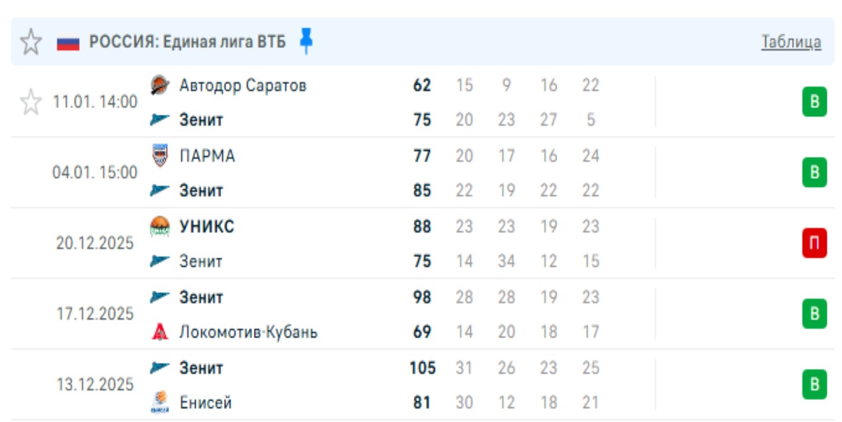This screenshot has width=842, height=422.
Task: Click the green В badge for the Автодор match
Action: click(x=814, y=103)
